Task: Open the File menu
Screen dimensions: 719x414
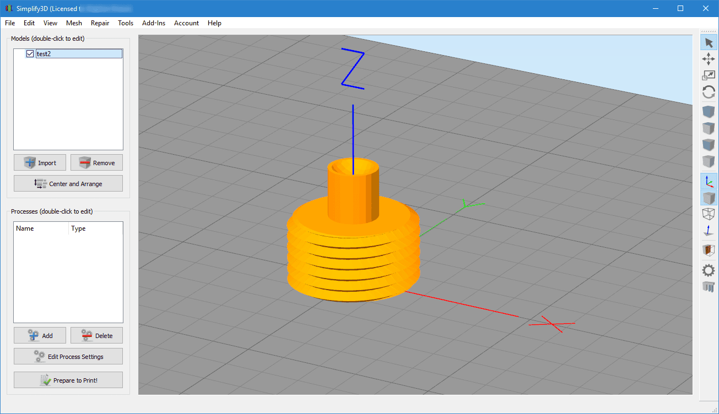Action: pyautogui.click(x=10, y=23)
